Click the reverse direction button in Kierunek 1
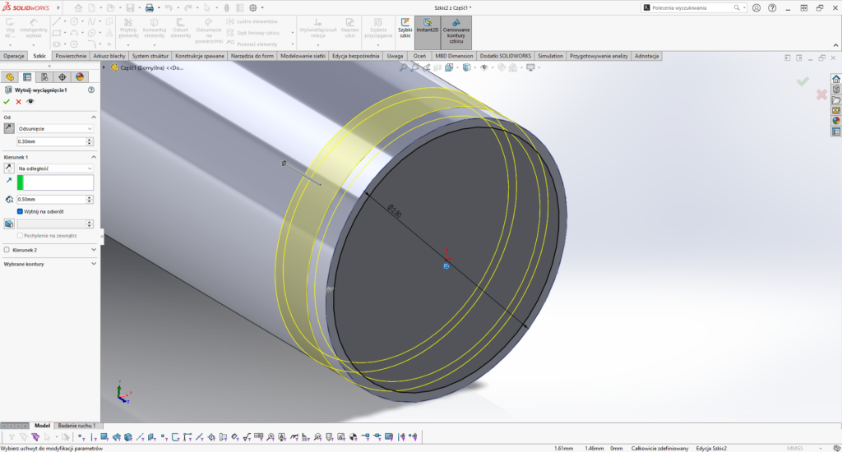 9,168
